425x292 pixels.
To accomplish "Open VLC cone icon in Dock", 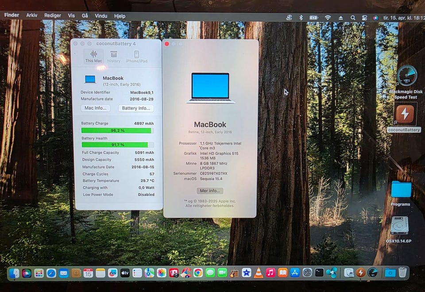I will (258, 273).
